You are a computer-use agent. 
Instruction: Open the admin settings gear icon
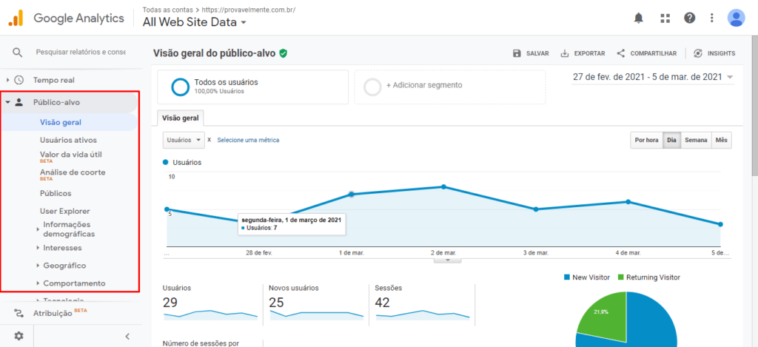[x=18, y=336]
